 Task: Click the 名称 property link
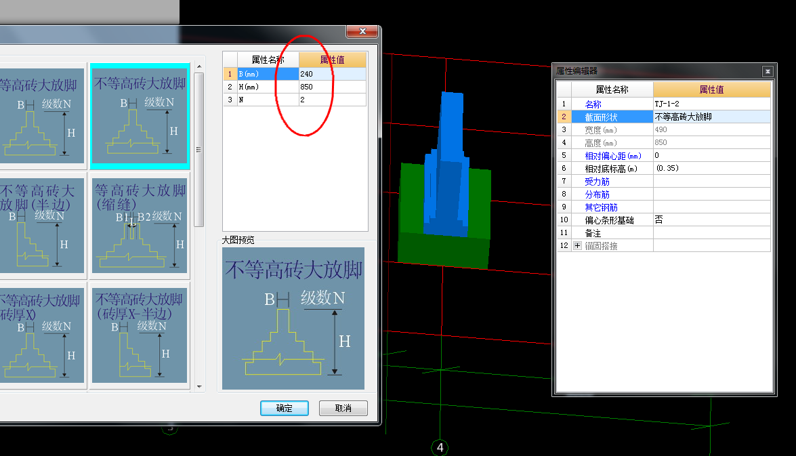(x=593, y=104)
